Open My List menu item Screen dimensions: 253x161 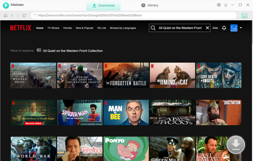(x=102, y=28)
